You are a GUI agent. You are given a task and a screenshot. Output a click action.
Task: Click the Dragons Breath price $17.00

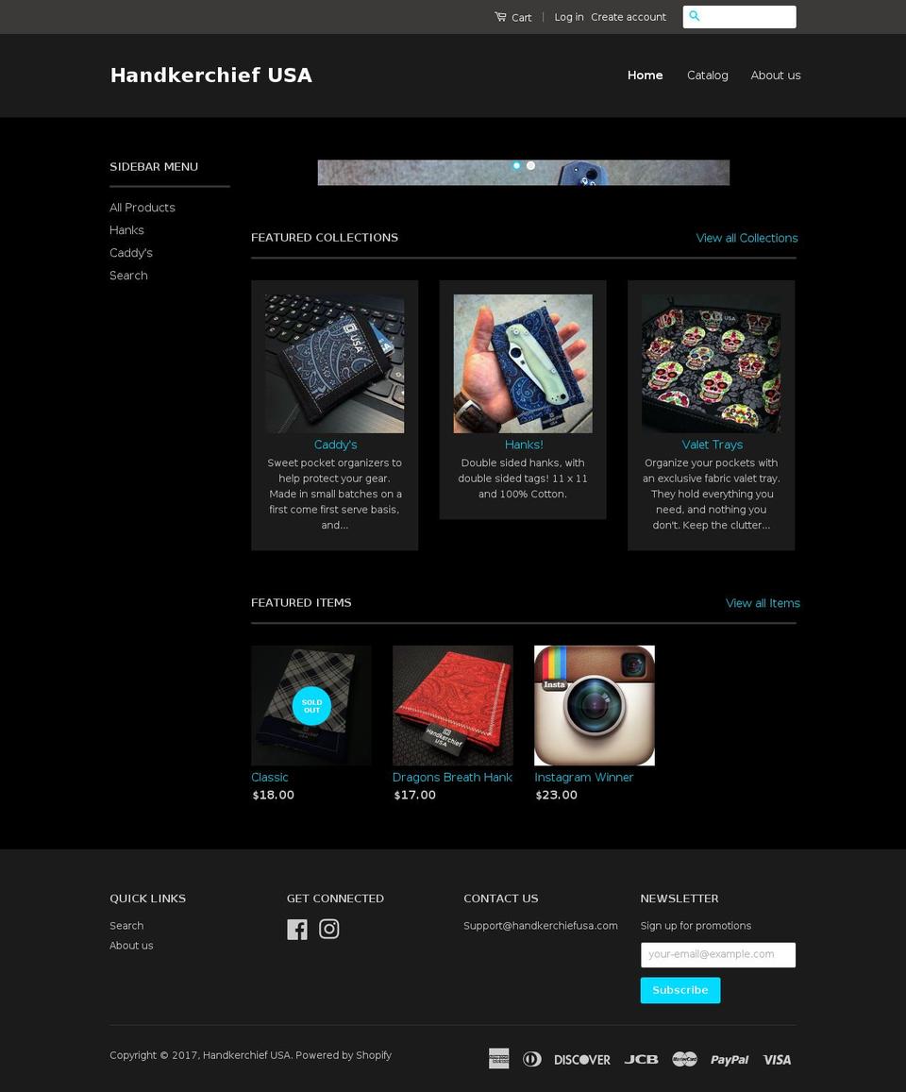pos(415,795)
